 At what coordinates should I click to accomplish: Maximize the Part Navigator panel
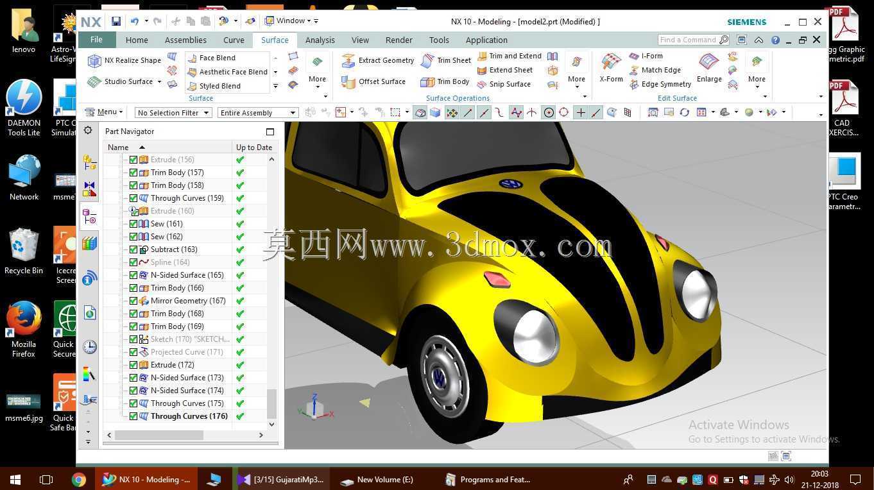[270, 131]
